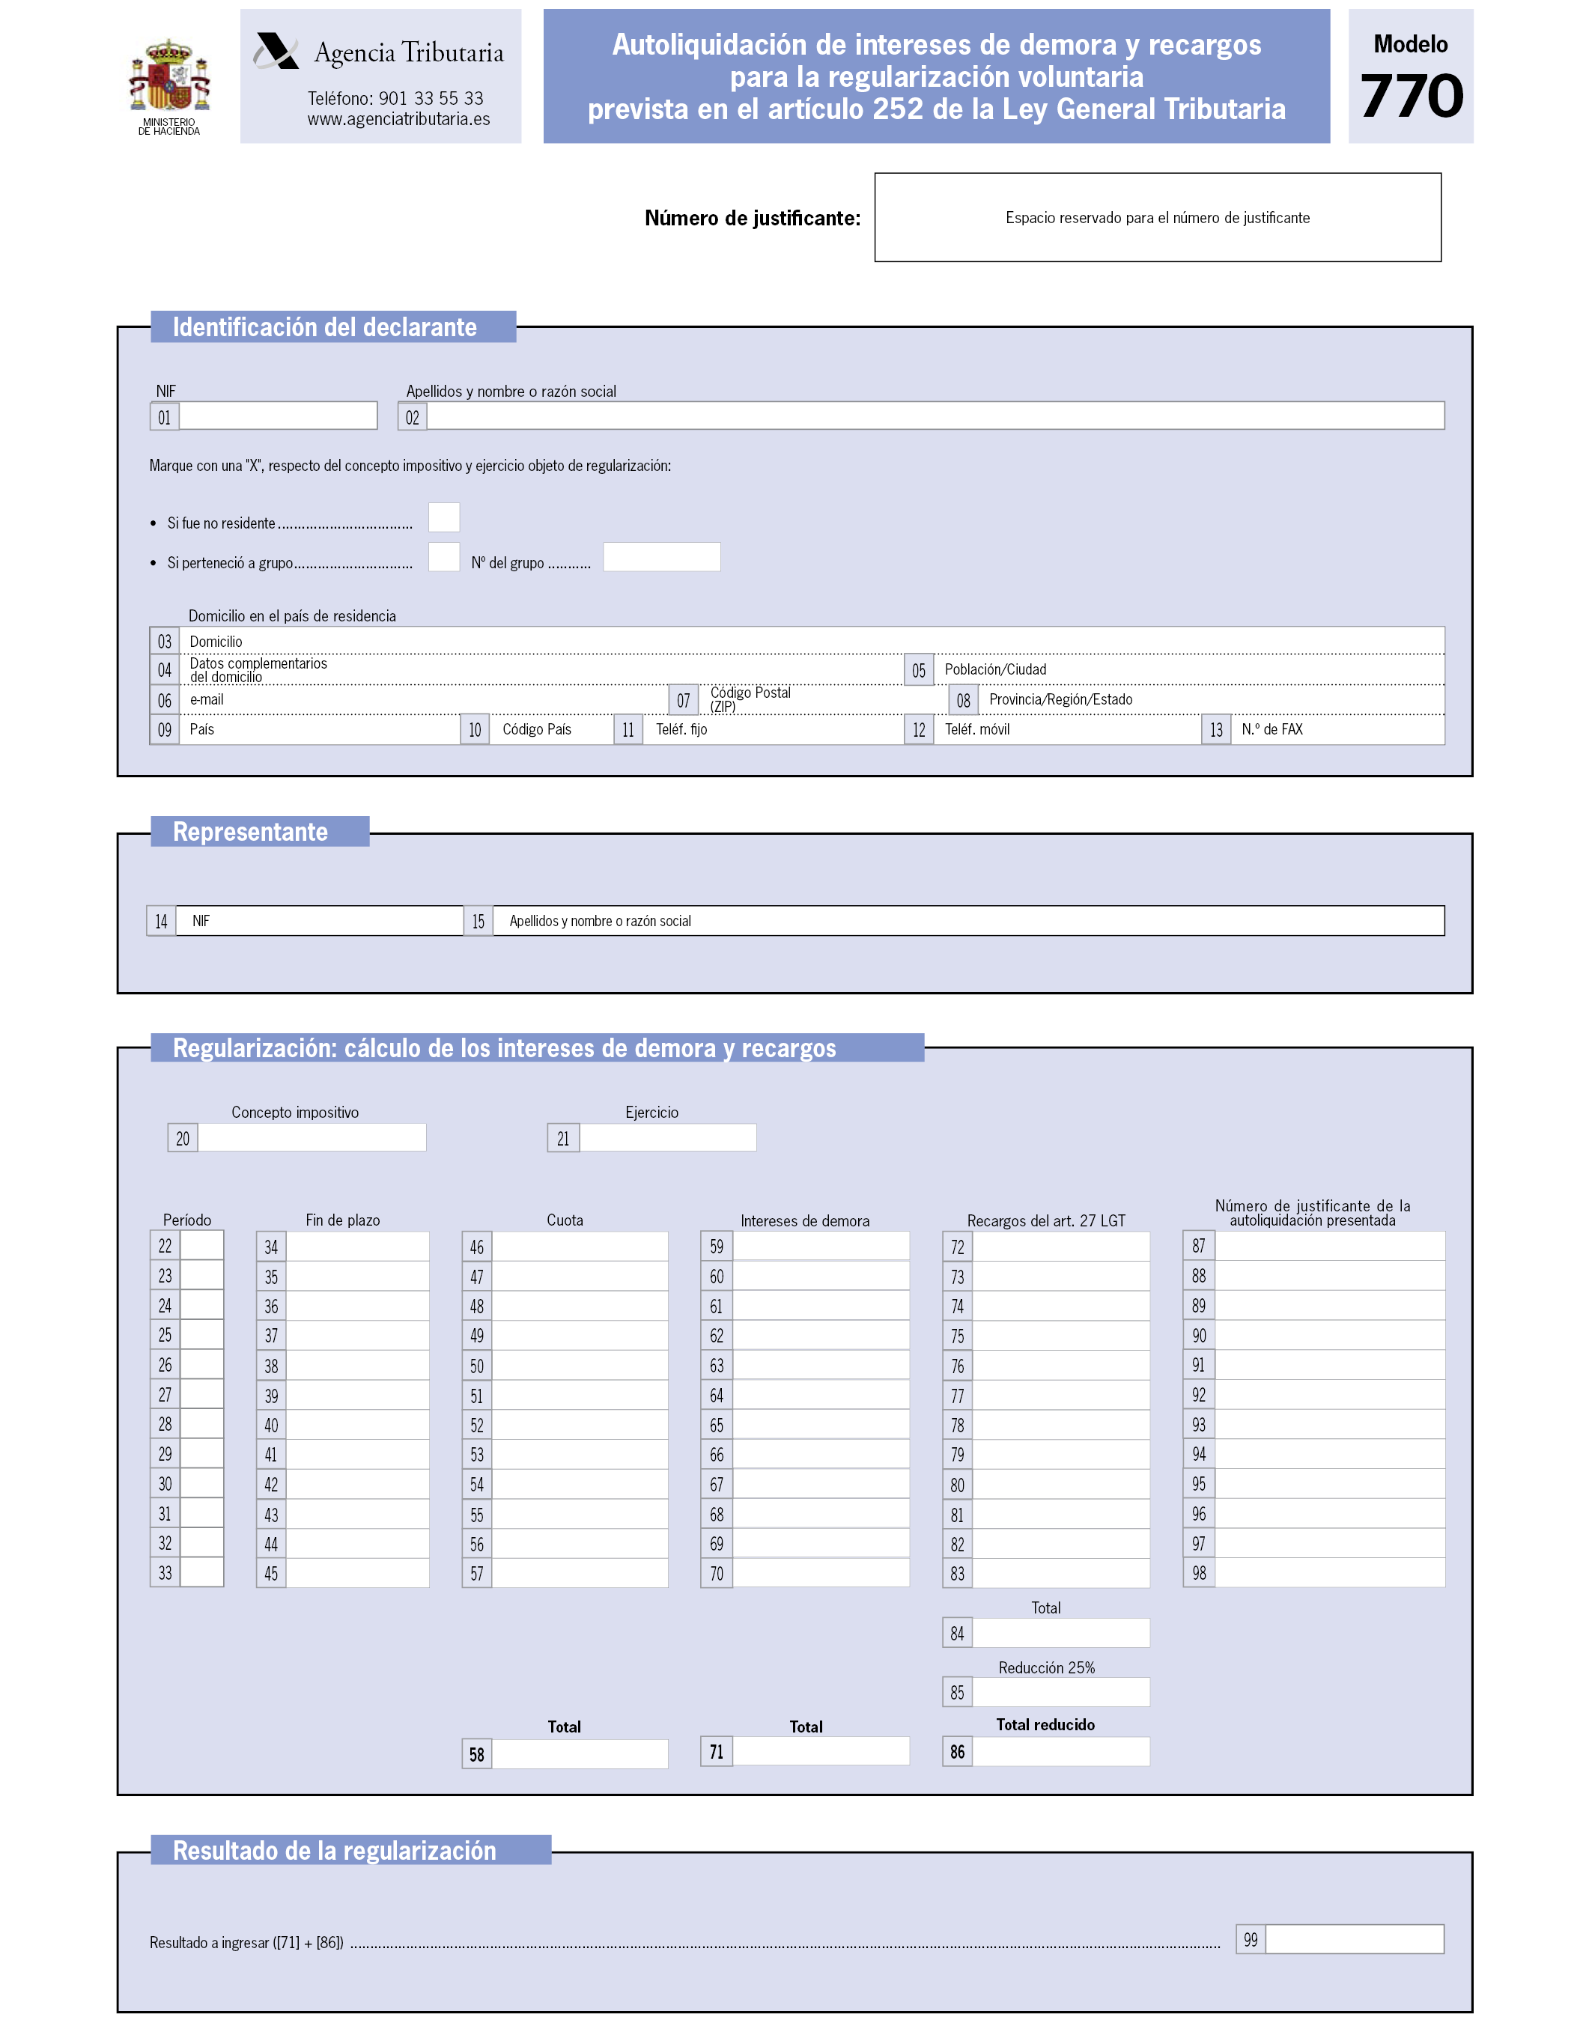Click the Ministerio de Hacienda coat of arms
Image resolution: width=1592 pixels, height=2023 pixels.
pos(168,76)
